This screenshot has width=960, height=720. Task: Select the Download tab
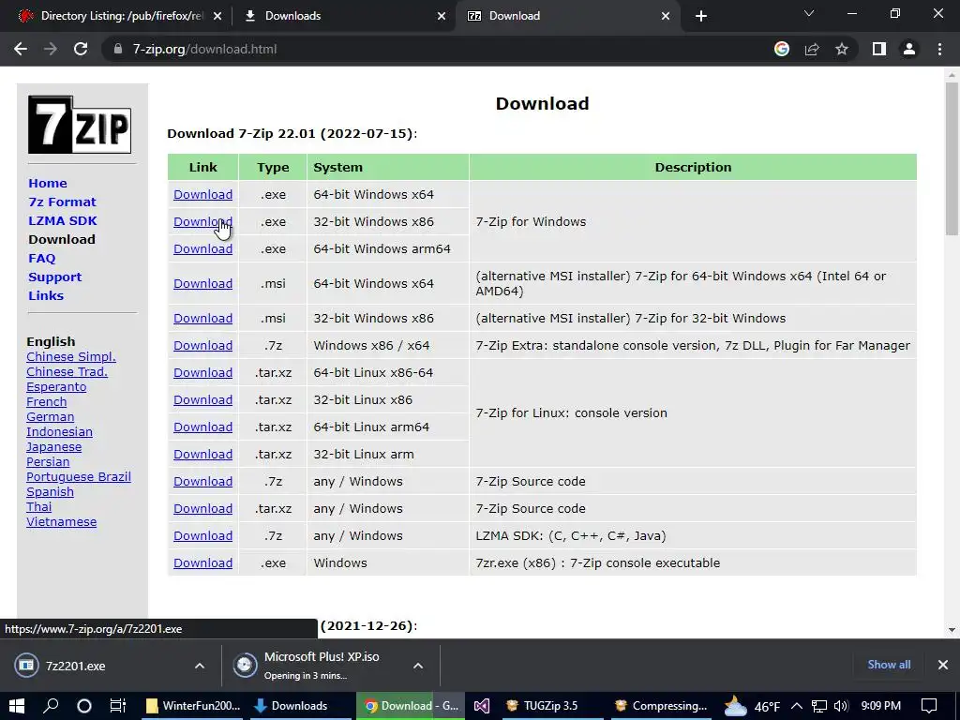tap(566, 16)
